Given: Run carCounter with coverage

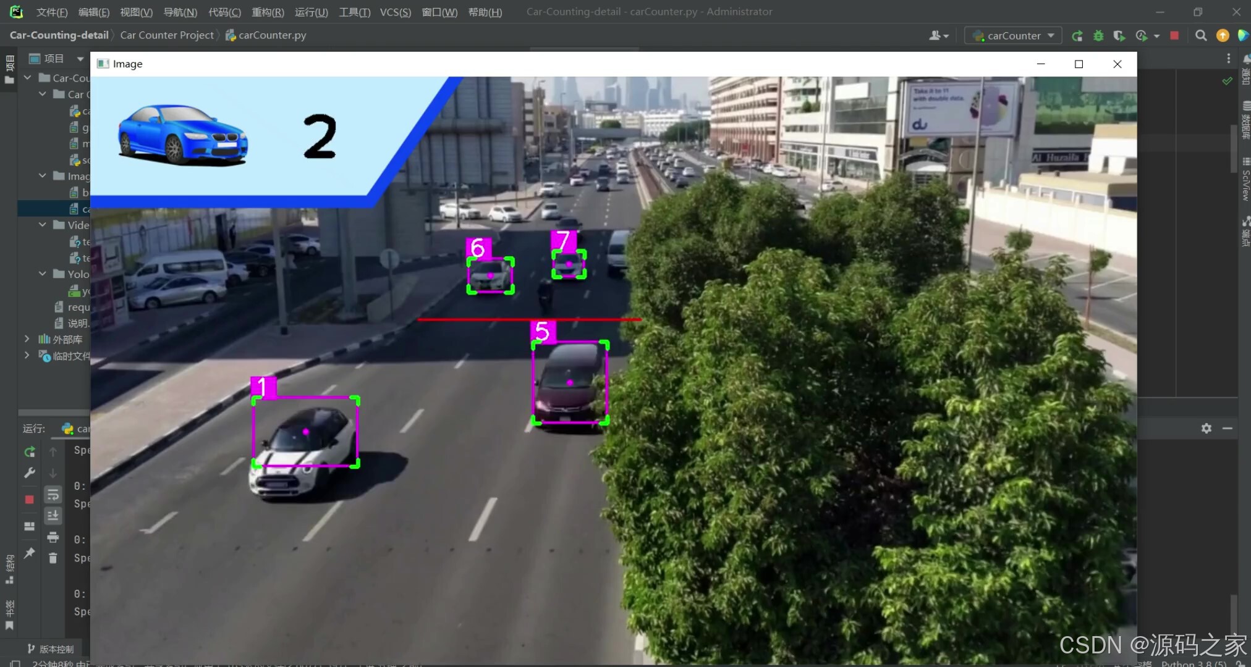Looking at the screenshot, I should tap(1119, 36).
